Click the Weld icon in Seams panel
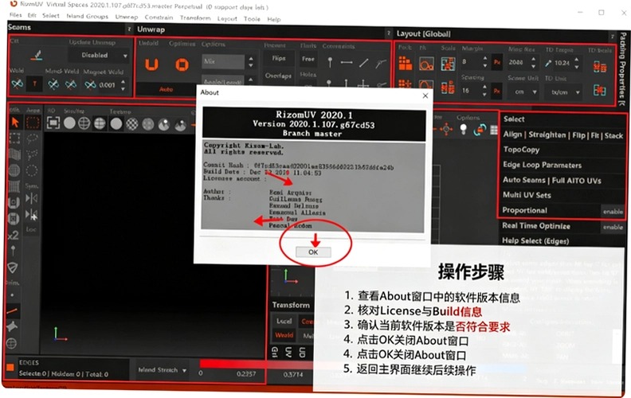 (17, 84)
